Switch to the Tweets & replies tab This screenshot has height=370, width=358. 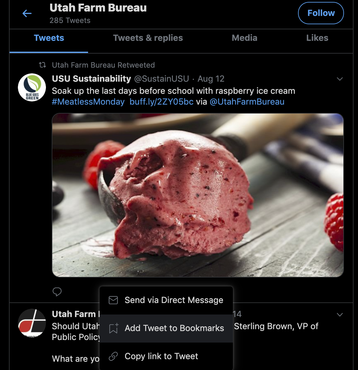pos(148,38)
